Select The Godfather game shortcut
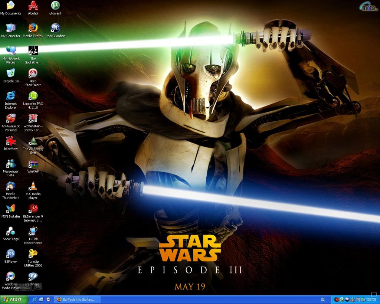Viewport: 380px width, 304px height. click(33, 55)
